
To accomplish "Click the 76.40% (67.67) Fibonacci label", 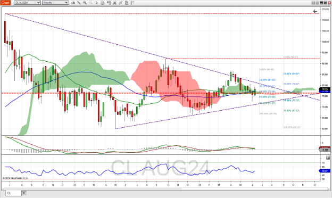I will pyautogui.click(x=292, y=111).
